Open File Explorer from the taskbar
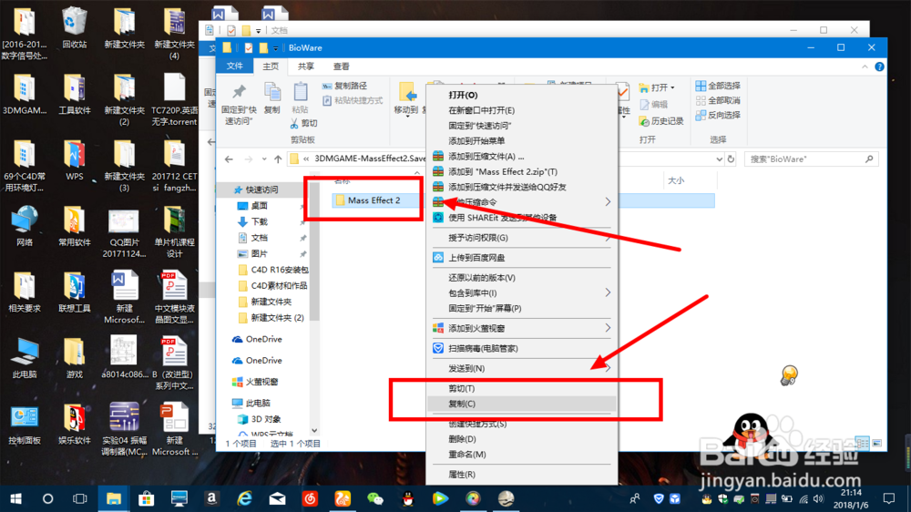 [113, 498]
